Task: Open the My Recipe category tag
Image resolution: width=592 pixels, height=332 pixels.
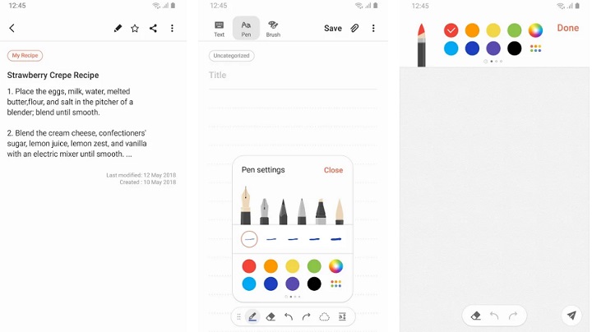Action: click(25, 55)
